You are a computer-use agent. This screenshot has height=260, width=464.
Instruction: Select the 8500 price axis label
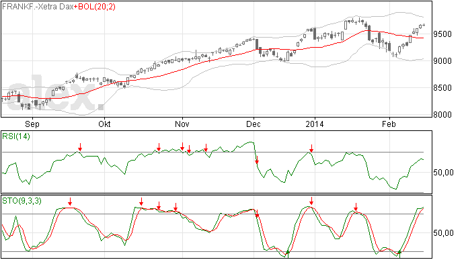click(x=442, y=88)
